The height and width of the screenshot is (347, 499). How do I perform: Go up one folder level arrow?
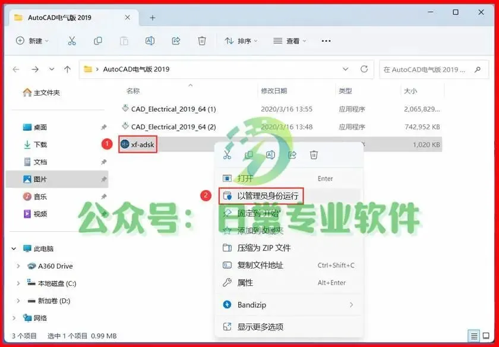click(x=67, y=69)
